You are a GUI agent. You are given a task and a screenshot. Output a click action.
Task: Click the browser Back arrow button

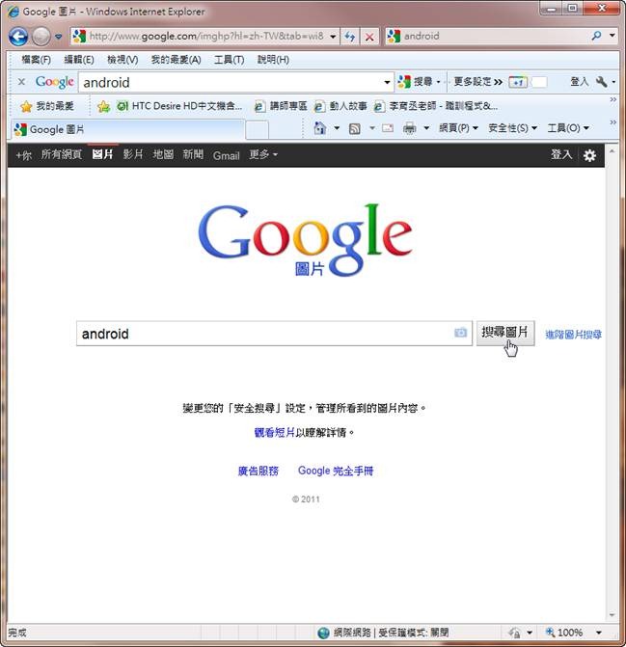click(x=18, y=37)
